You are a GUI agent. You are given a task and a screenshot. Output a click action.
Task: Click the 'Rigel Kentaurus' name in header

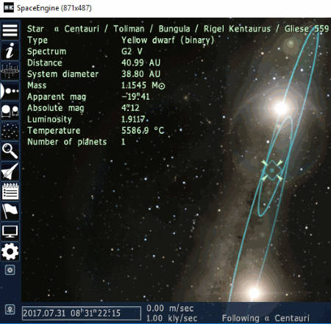(x=237, y=29)
